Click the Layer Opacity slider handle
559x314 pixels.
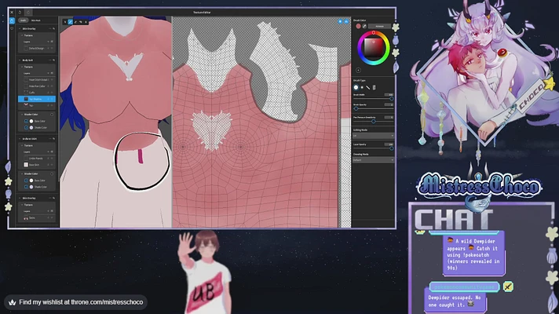[392, 148]
